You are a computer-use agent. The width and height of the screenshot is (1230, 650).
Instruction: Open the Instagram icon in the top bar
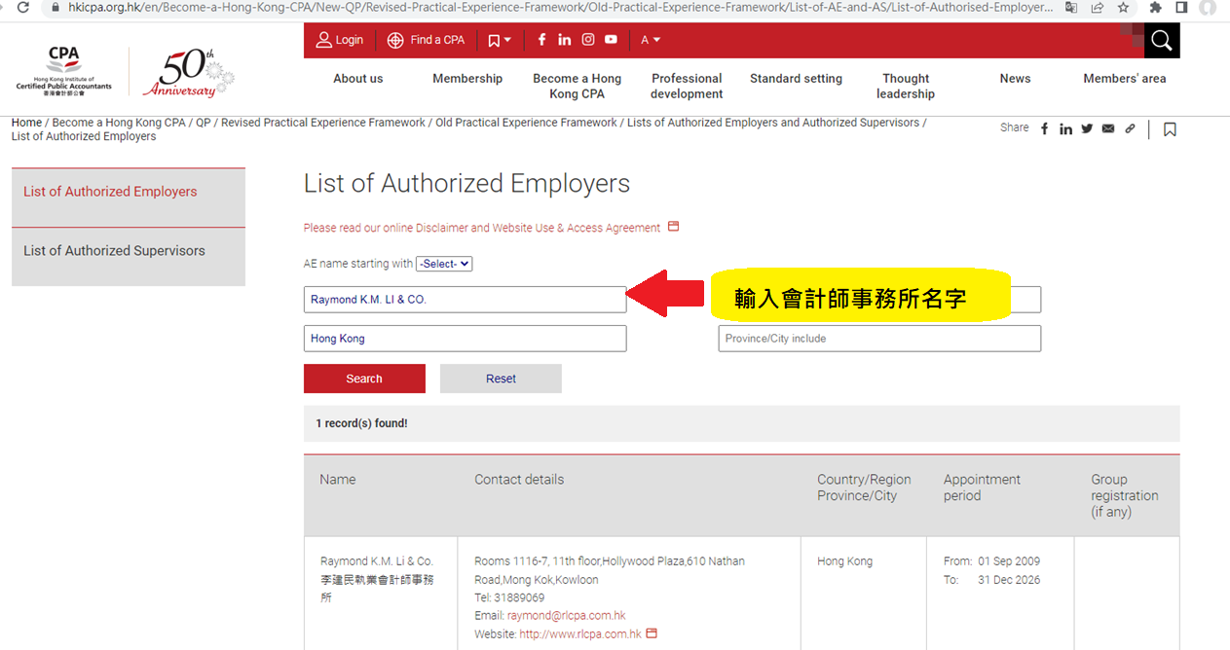click(x=588, y=40)
